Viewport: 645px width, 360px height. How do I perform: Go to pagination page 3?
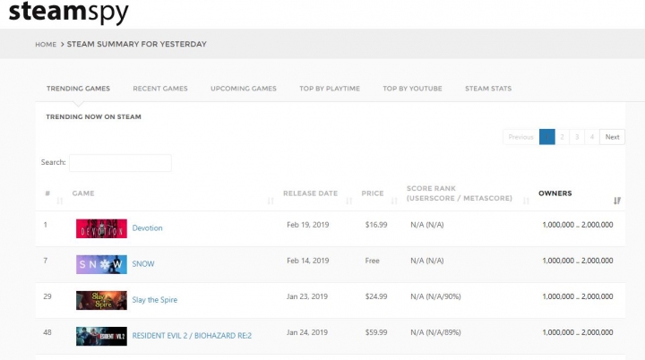tap(577, 137)
